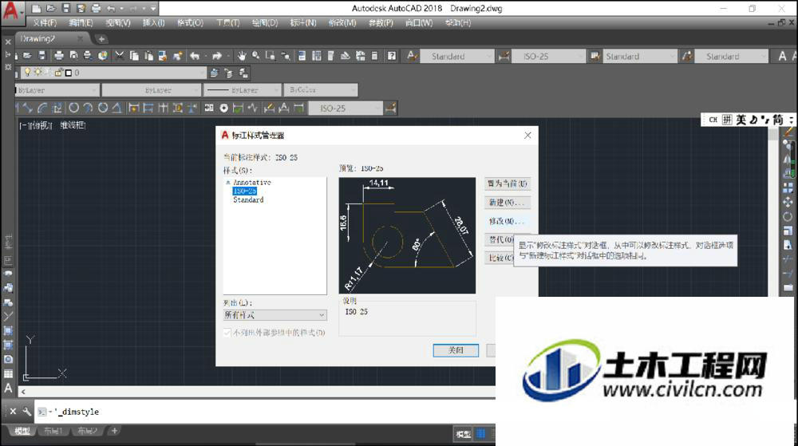
Task: Click the 置为当前(U) button
Action: [x=508, y=184]
